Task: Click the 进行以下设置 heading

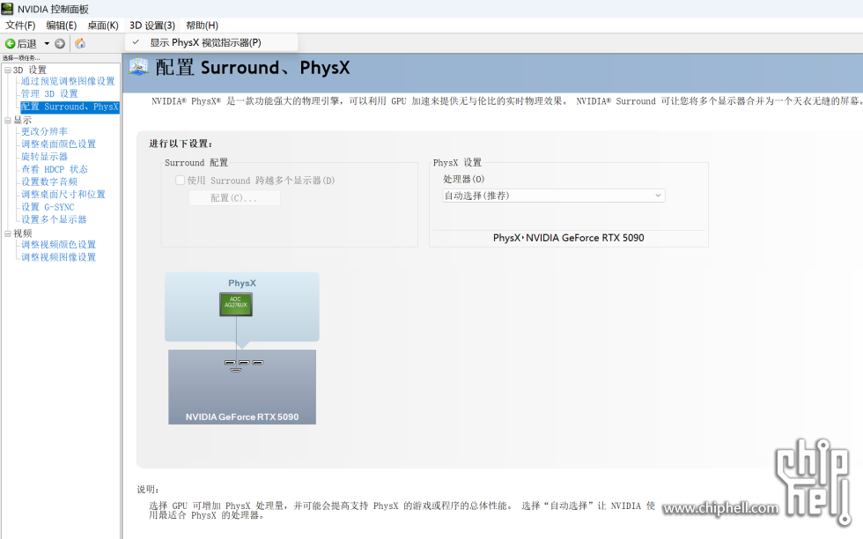Action: [181, 144]
